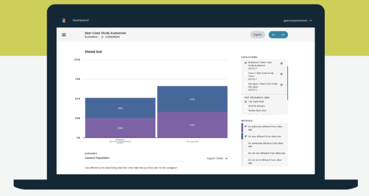Open the guestpopresearch user dropdown

297,20
